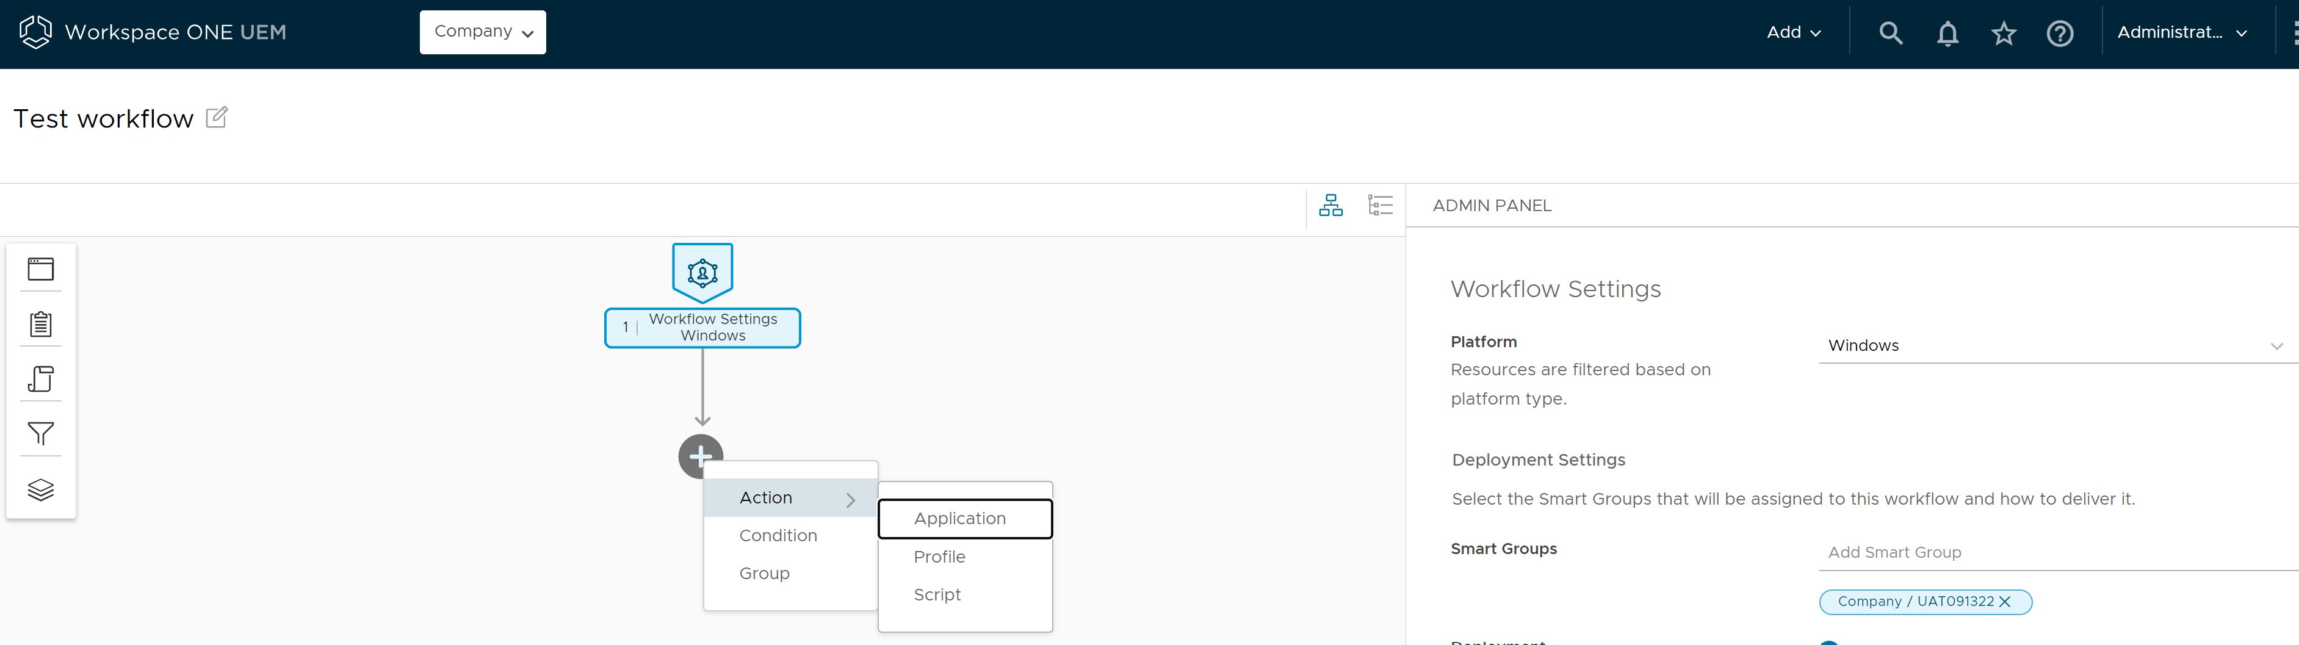Click the Add Smart Group input field
The height and width of the screenshot is (645, 2299).
point(2058,552)
